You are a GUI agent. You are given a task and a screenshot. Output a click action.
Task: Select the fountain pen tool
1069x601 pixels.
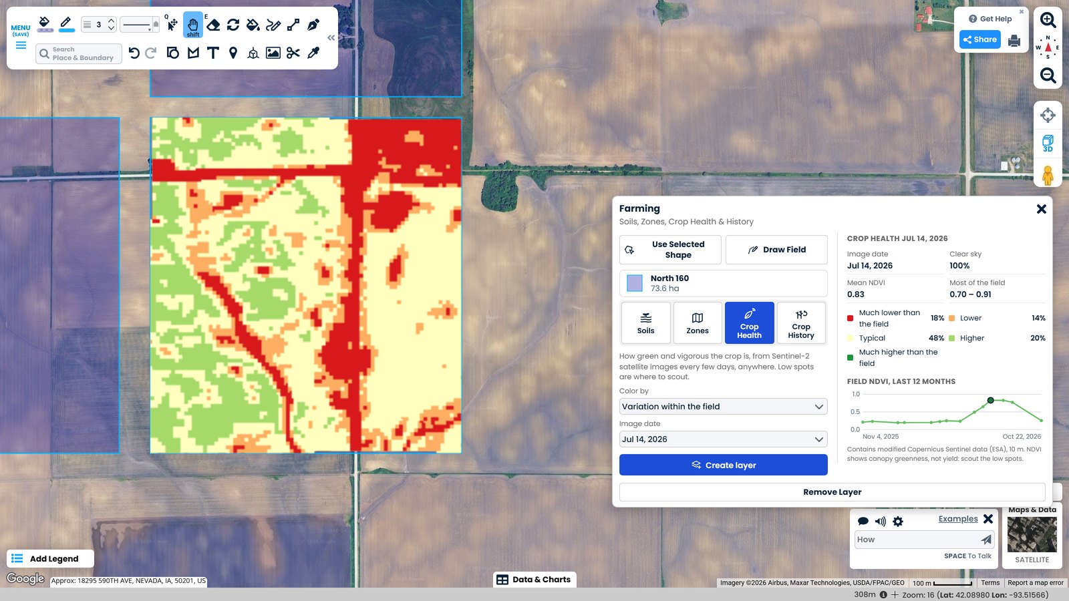click(x=313, y=25)
